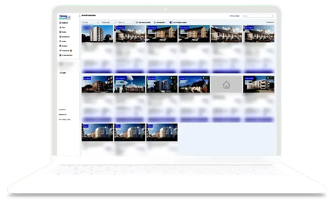
Task: Click Logout in the sidebar
Action: click(x=63, y=73)
